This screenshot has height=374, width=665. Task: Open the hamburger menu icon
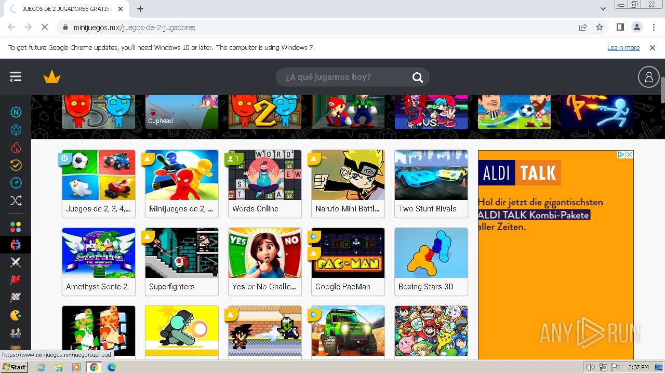[x=16, y=77]
